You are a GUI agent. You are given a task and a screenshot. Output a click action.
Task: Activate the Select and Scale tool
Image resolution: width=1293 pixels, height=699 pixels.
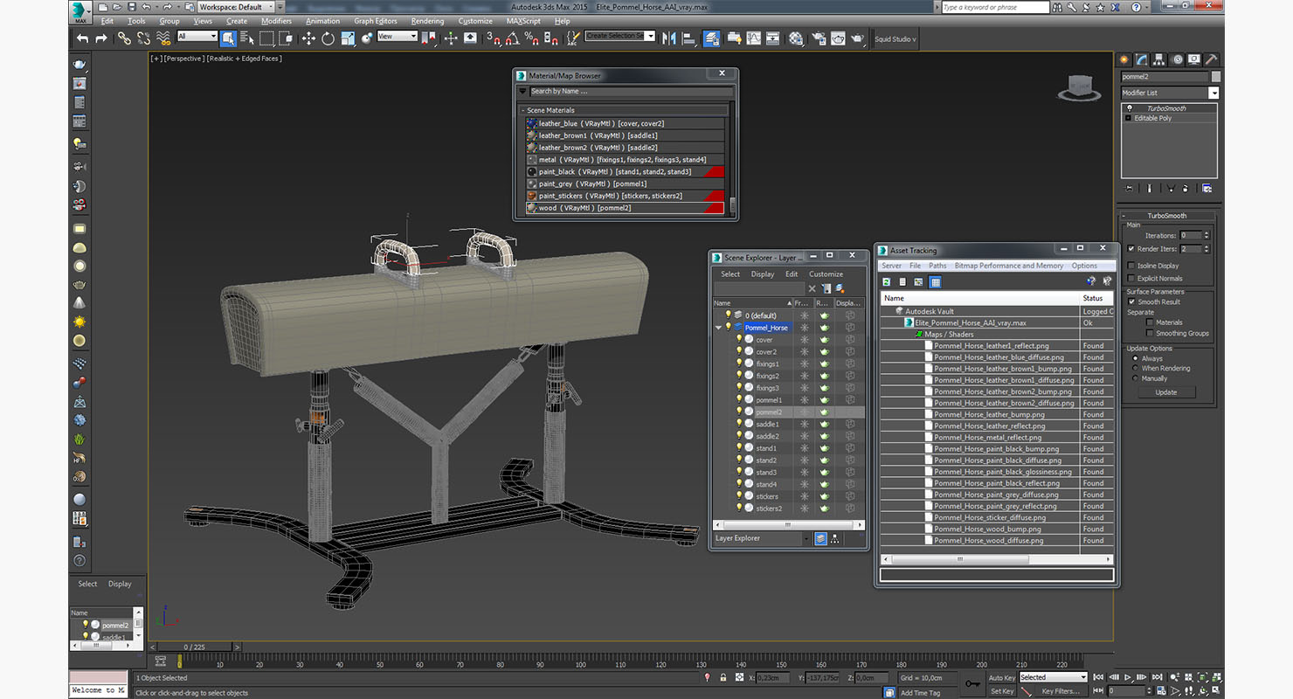348,38
